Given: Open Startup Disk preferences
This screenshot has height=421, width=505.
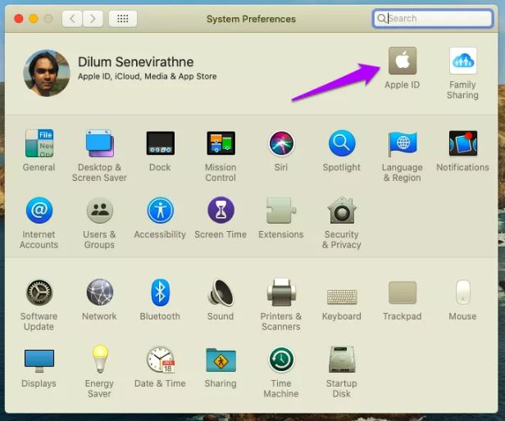Looking at the screenshot, I should pyautogui.click(x=342, y=360).
